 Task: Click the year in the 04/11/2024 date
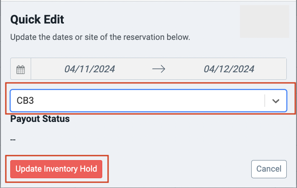coord(104,69)
